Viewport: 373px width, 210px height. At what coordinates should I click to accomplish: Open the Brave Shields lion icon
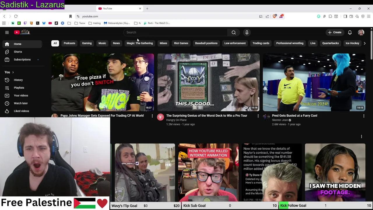(x=275, y=16)
